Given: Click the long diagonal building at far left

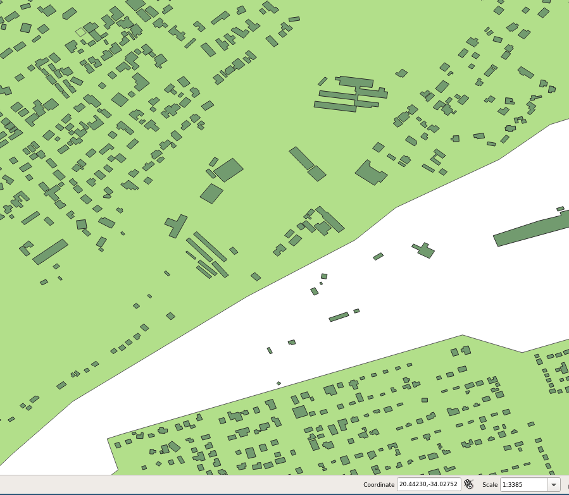Looking at the screenshot, I should 50,252.
